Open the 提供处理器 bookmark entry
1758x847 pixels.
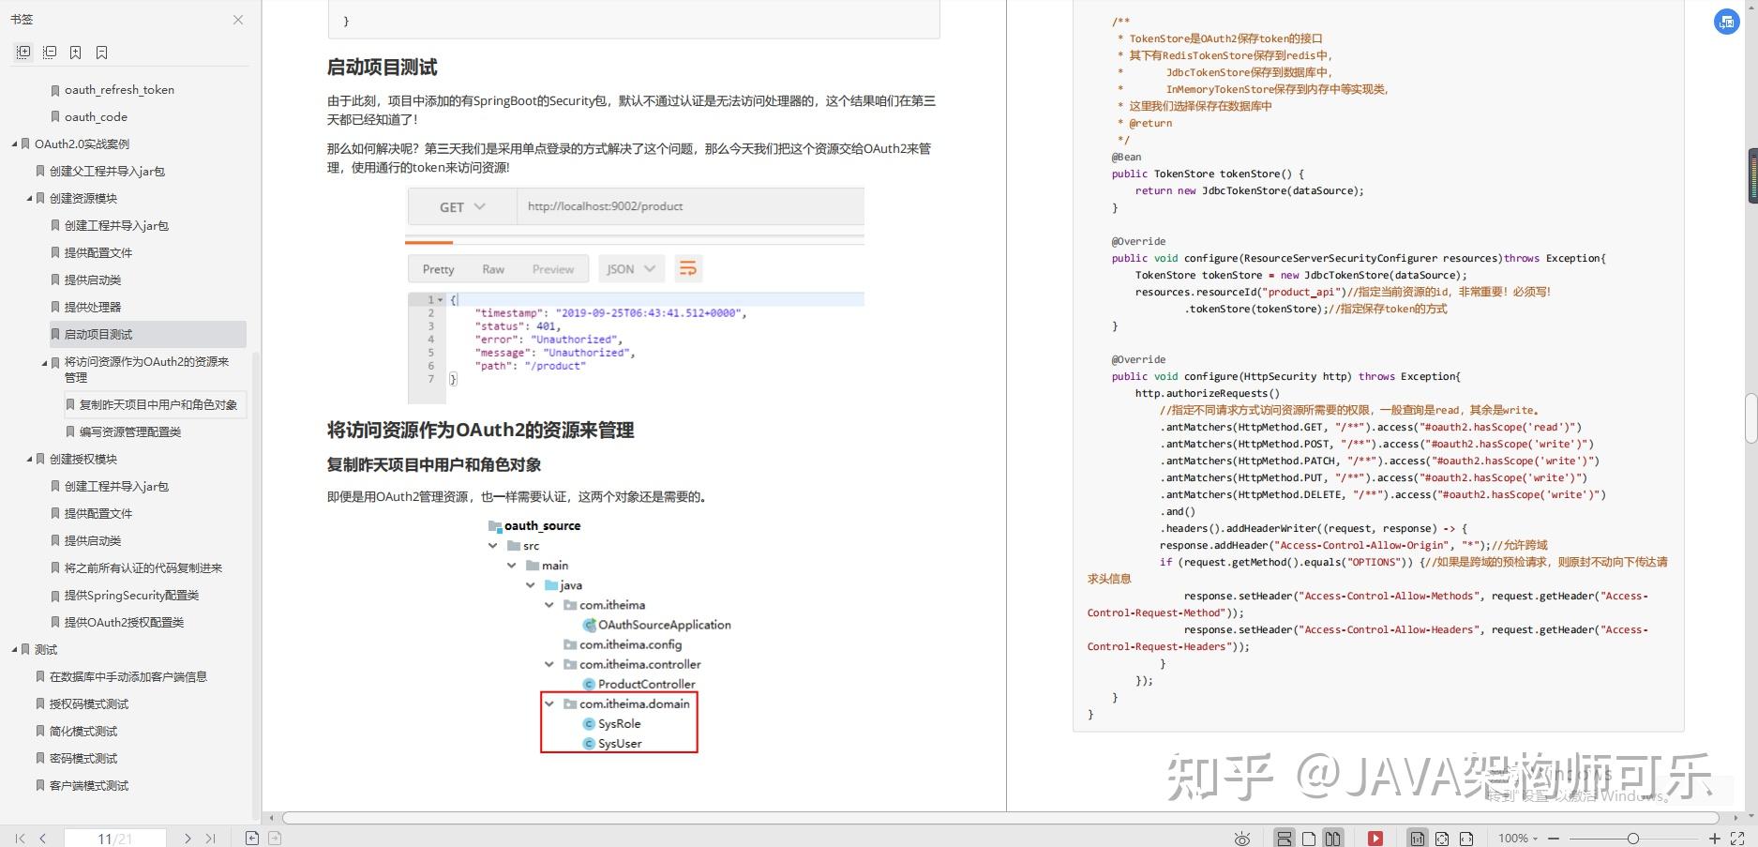[93, 307]
